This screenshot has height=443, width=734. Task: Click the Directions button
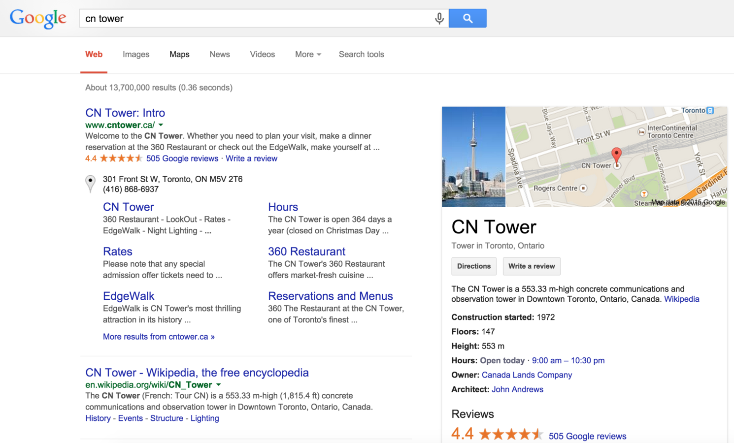pyautogui.click(x=473, y=266)
